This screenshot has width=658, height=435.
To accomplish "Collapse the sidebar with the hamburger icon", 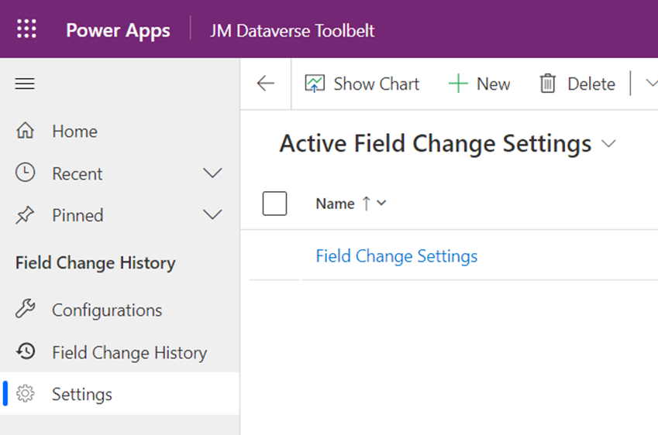I will click(25, 84).
